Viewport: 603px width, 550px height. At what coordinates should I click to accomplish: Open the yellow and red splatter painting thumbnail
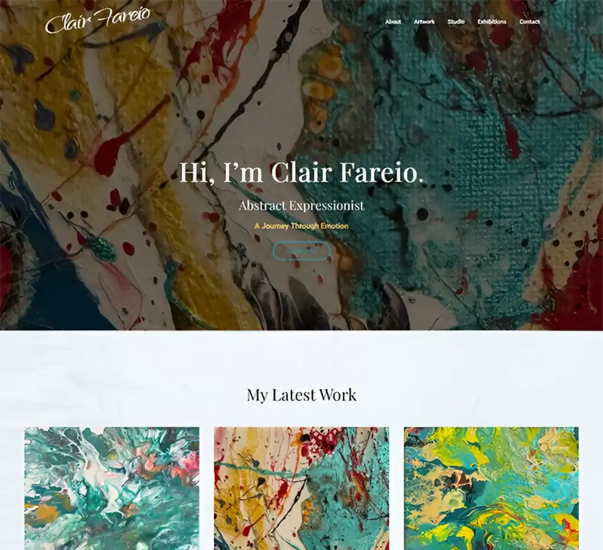(x=301, y=488)
